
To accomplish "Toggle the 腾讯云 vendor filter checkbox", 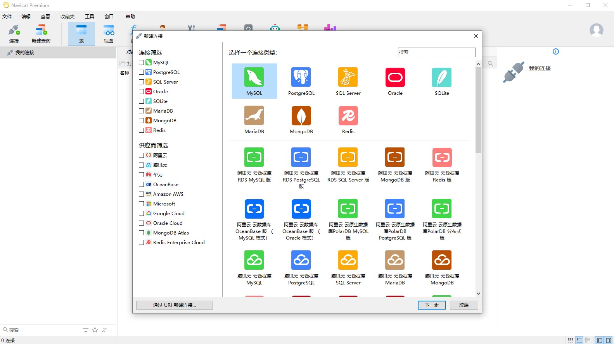I will 142,165.
